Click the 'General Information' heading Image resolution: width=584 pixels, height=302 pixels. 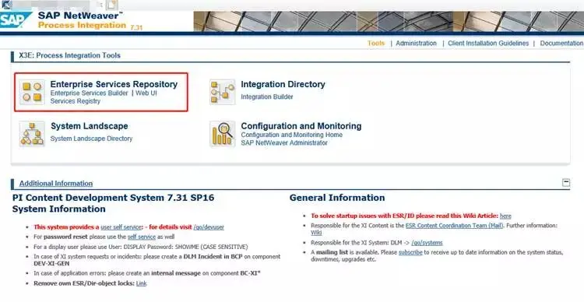337,198
